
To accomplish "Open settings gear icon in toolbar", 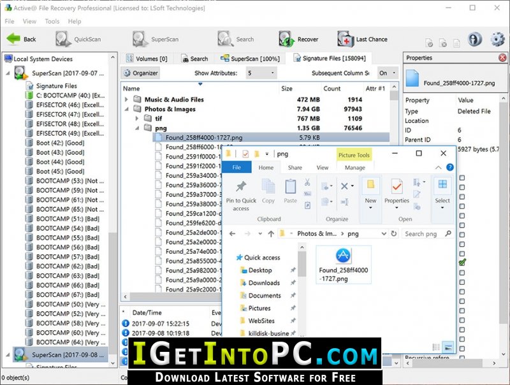I will click(x=497, y=39).
